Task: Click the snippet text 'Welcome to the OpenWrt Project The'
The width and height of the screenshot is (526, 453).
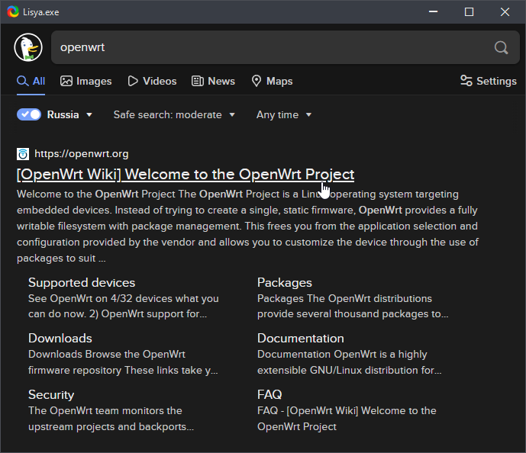Action: click(106, 194)
